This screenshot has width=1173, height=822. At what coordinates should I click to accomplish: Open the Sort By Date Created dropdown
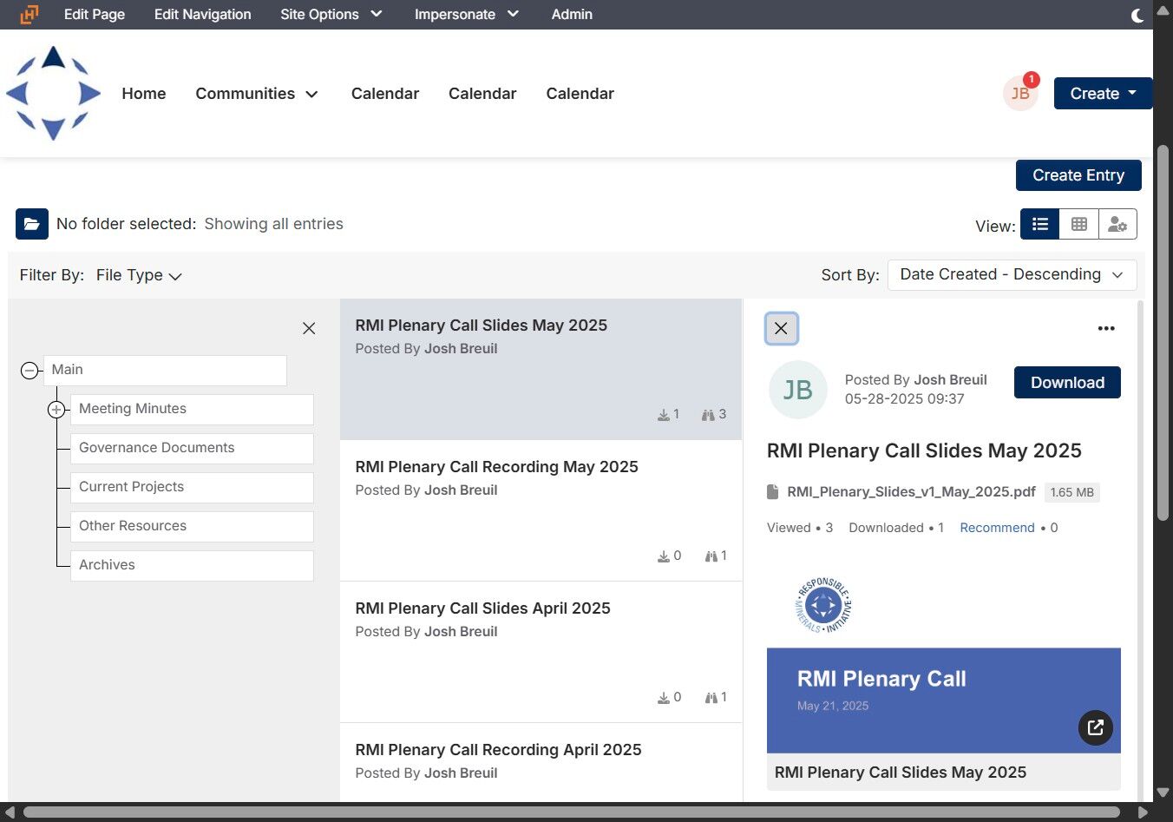pos(1012,275)
